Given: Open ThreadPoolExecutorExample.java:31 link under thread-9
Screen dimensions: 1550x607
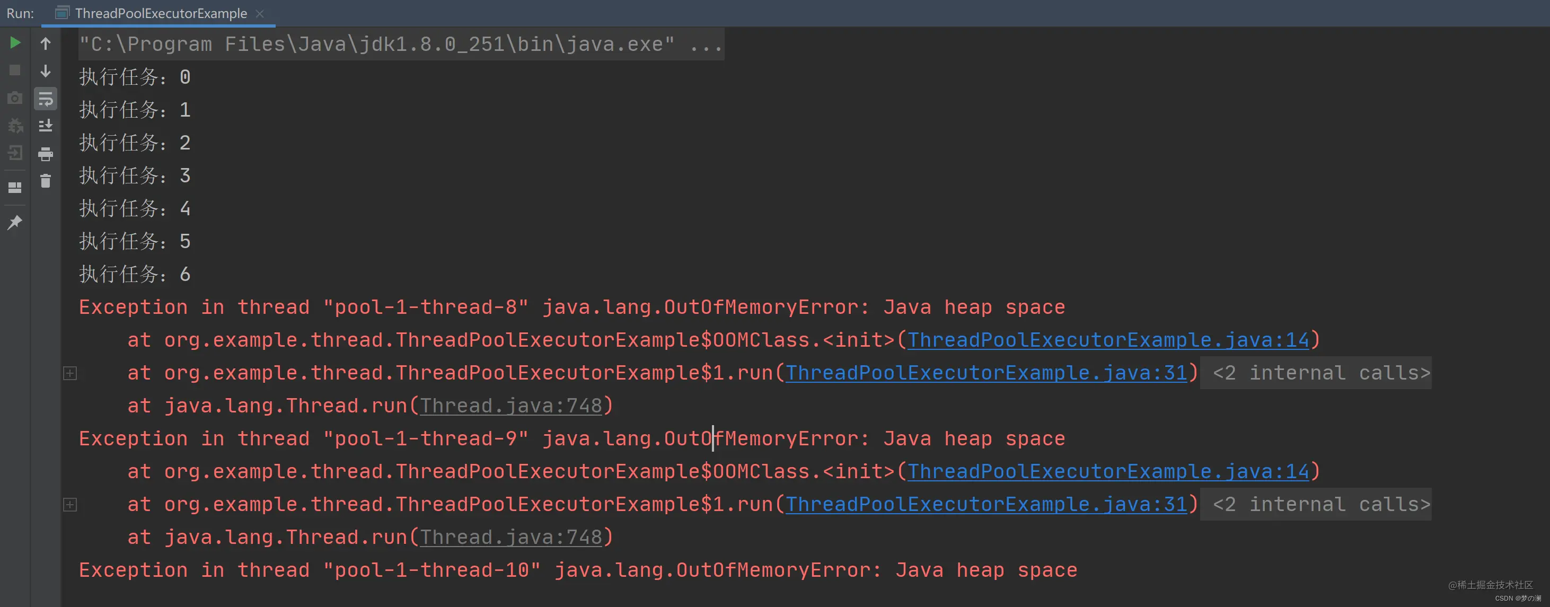Looking at the screenshot, I should coord(987,505).
